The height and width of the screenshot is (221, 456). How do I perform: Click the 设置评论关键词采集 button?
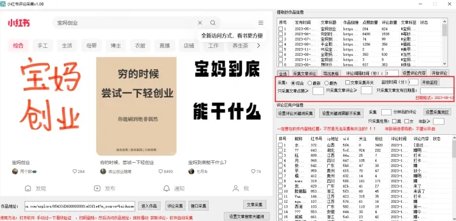coord(295,114)
